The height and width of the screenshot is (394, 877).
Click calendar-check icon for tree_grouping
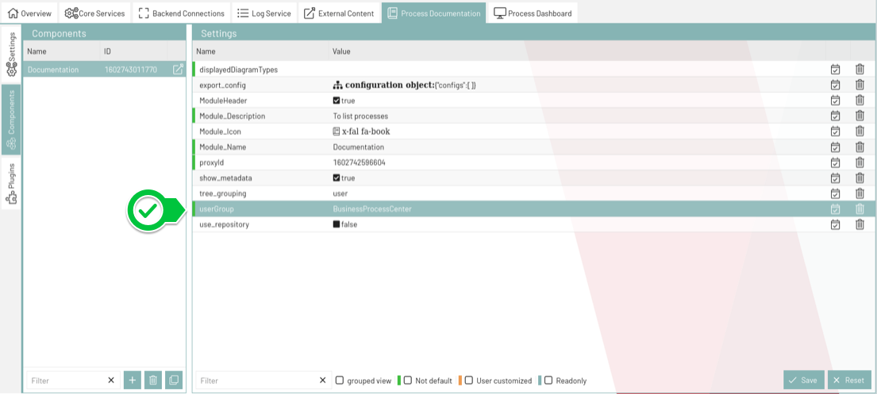835,193
